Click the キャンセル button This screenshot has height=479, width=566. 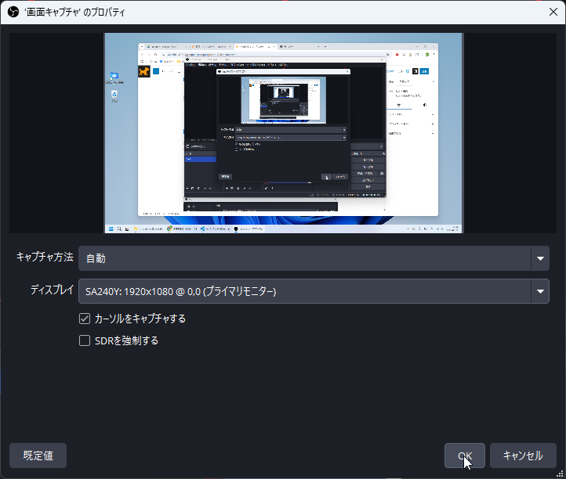pos(522,456)
